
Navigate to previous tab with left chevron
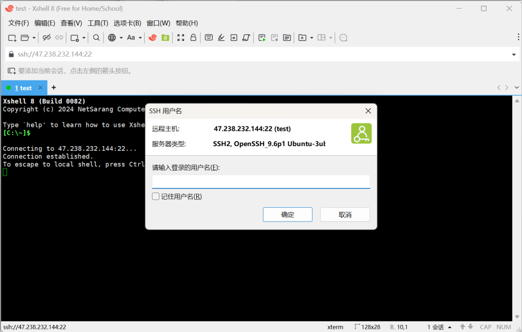click(x=499, y=88)
